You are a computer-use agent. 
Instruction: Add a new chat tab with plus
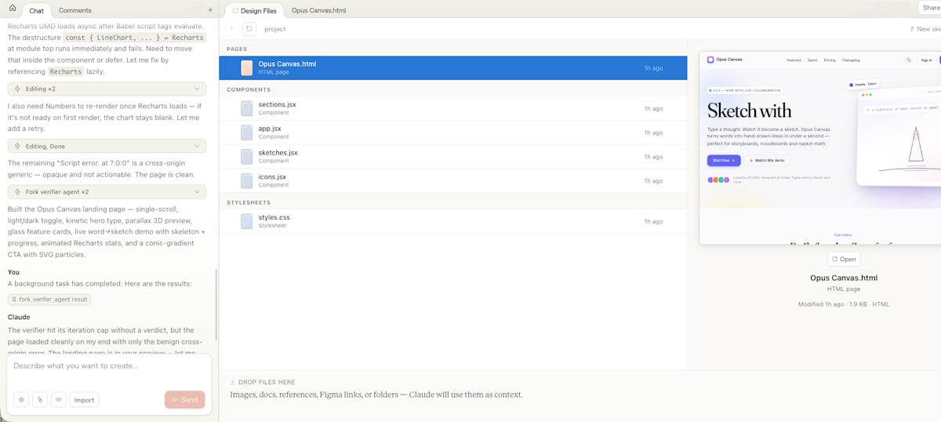(209, 10)
